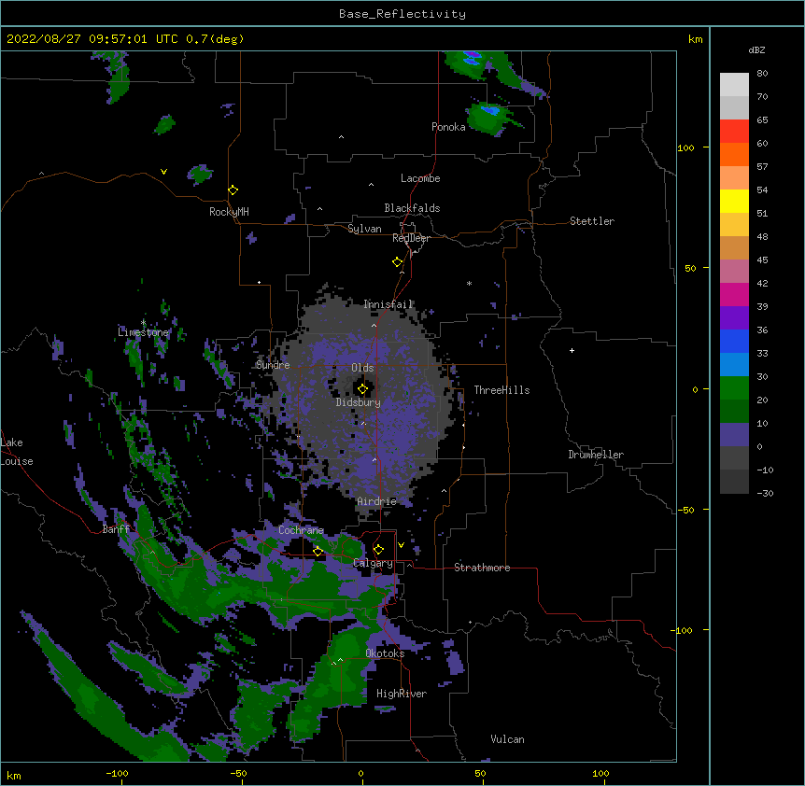
Task: Click the Vulcan label
Action: point(507,739)
